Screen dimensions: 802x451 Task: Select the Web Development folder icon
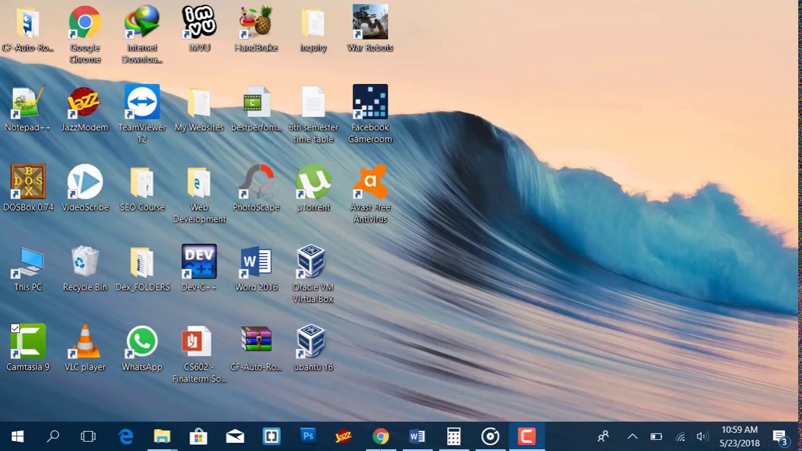tap(199, 194)
